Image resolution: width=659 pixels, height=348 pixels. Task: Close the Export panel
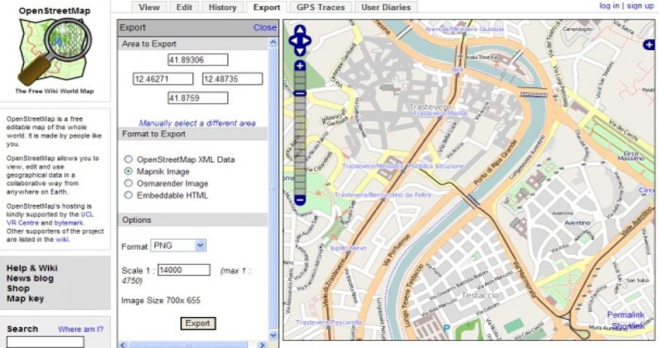click(x=265, y=27)
